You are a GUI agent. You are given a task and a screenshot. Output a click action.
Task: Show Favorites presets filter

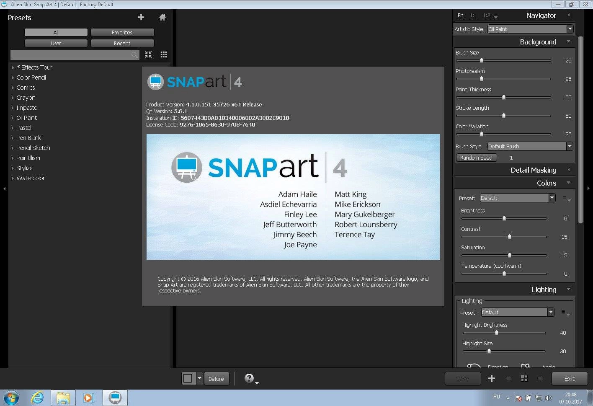tap(122, 32)
